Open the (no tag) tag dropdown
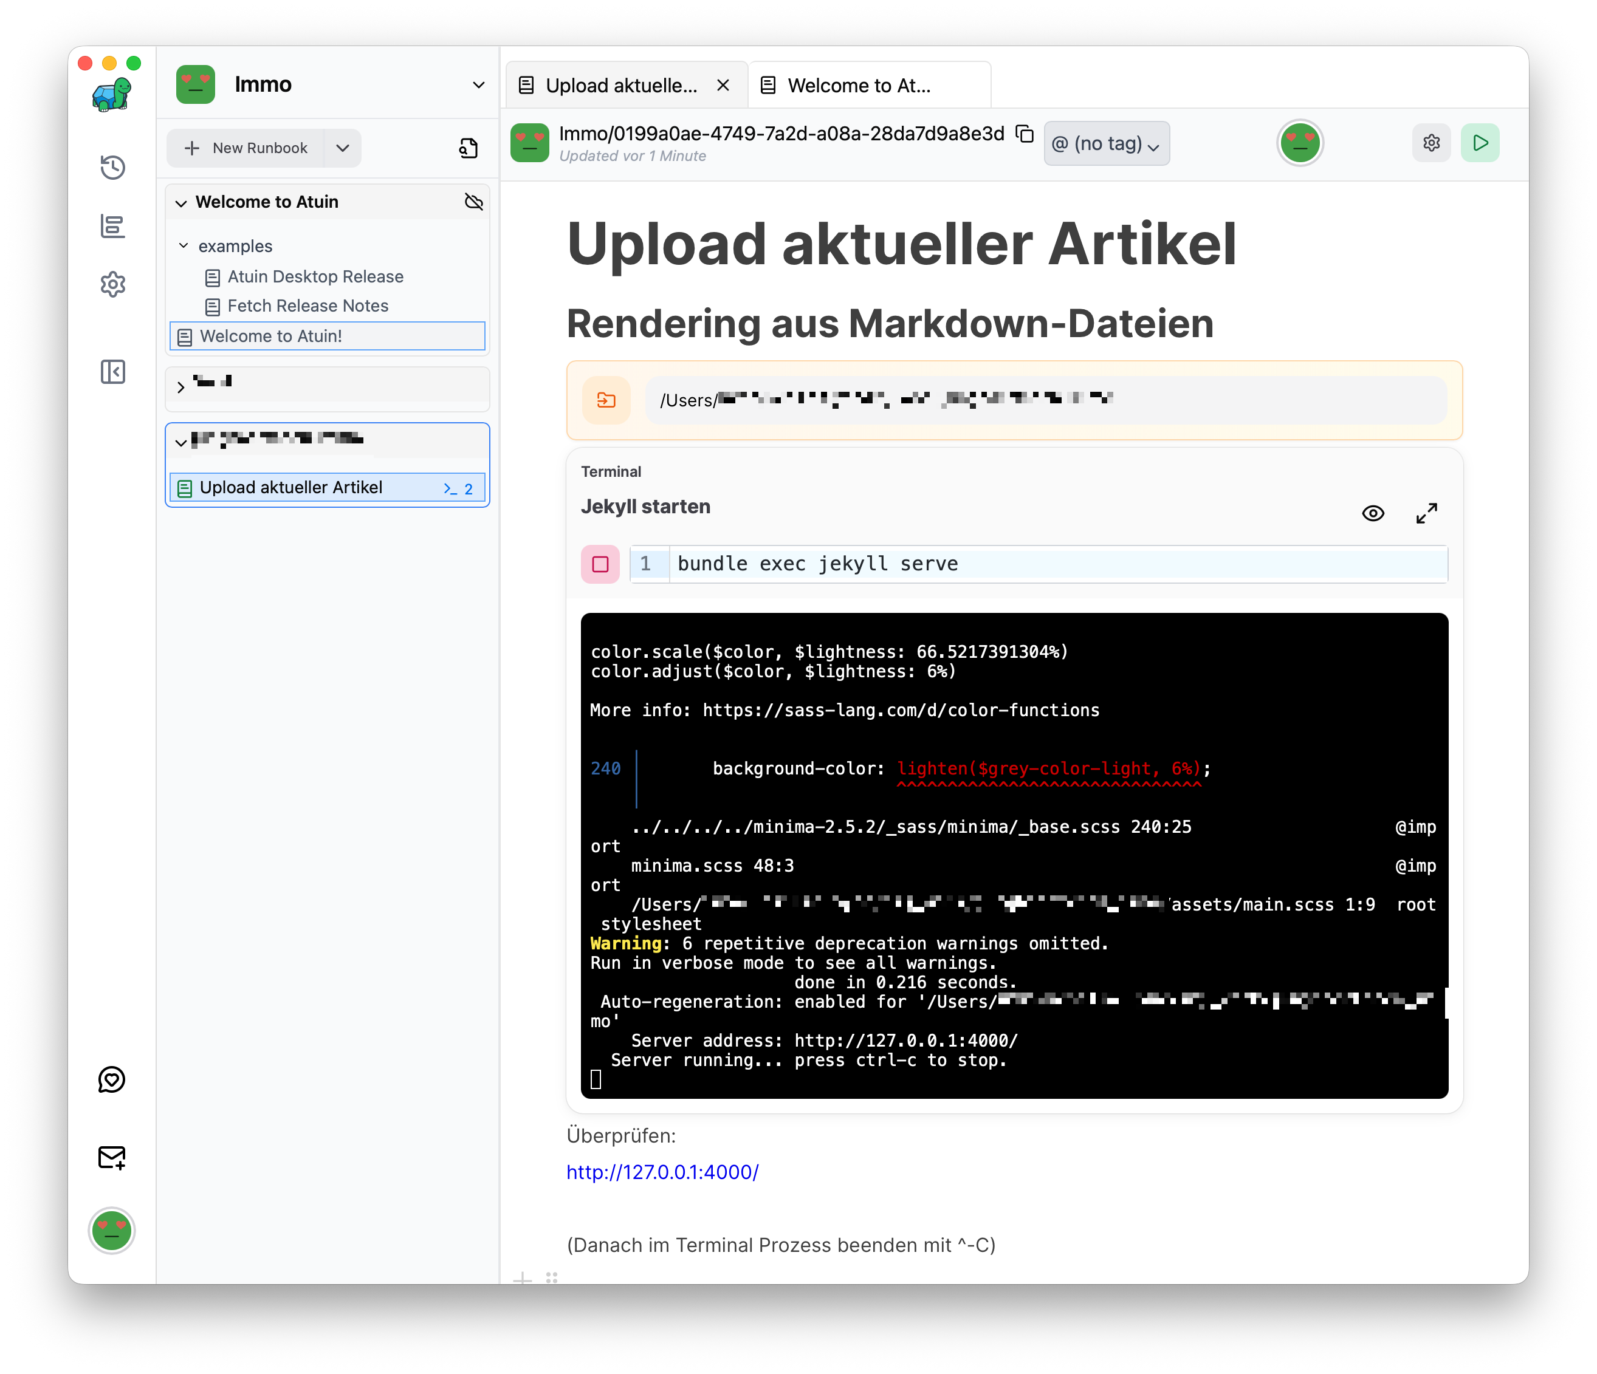This screenshot has width=1597, height=1374. [x=1106, y=144]
